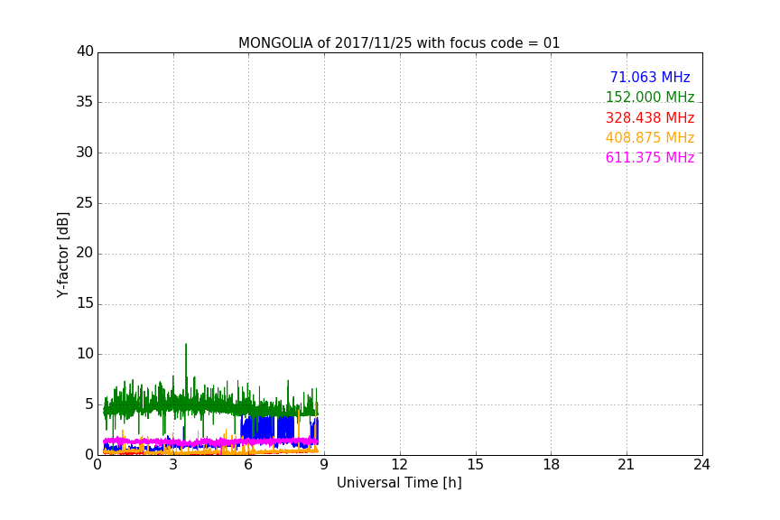Select the 408.875 MHz legend label
The image size is (780, 520).
pos(650,137)
